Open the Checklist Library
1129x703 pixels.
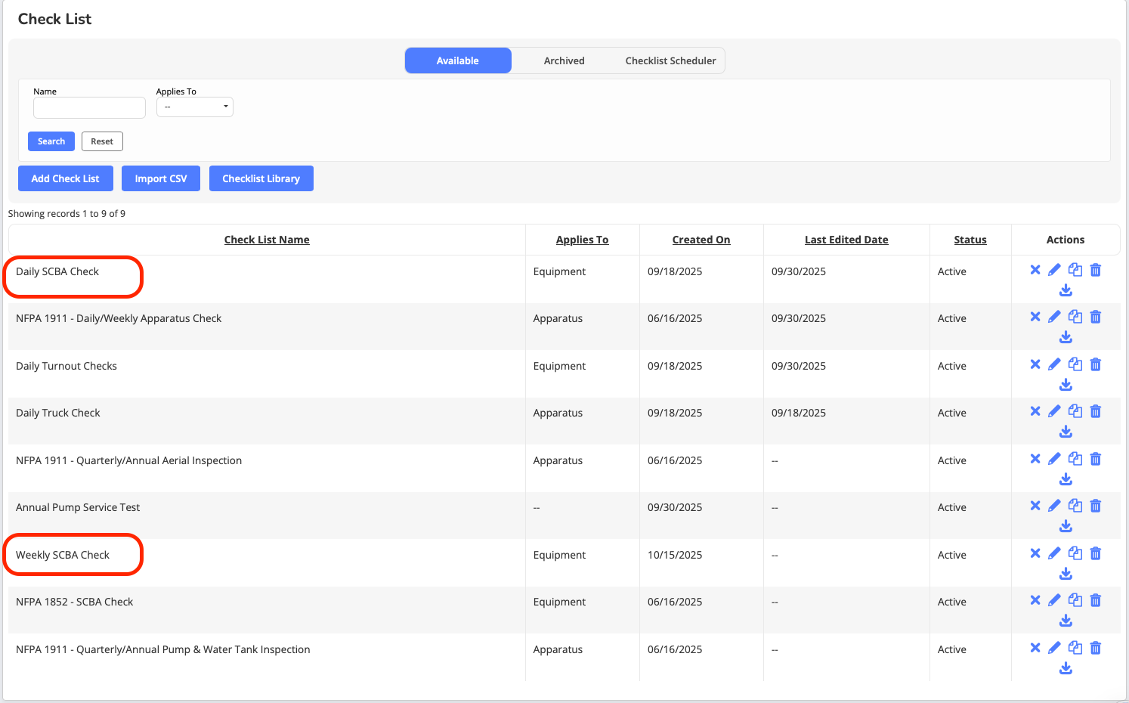tap(261, 178)
